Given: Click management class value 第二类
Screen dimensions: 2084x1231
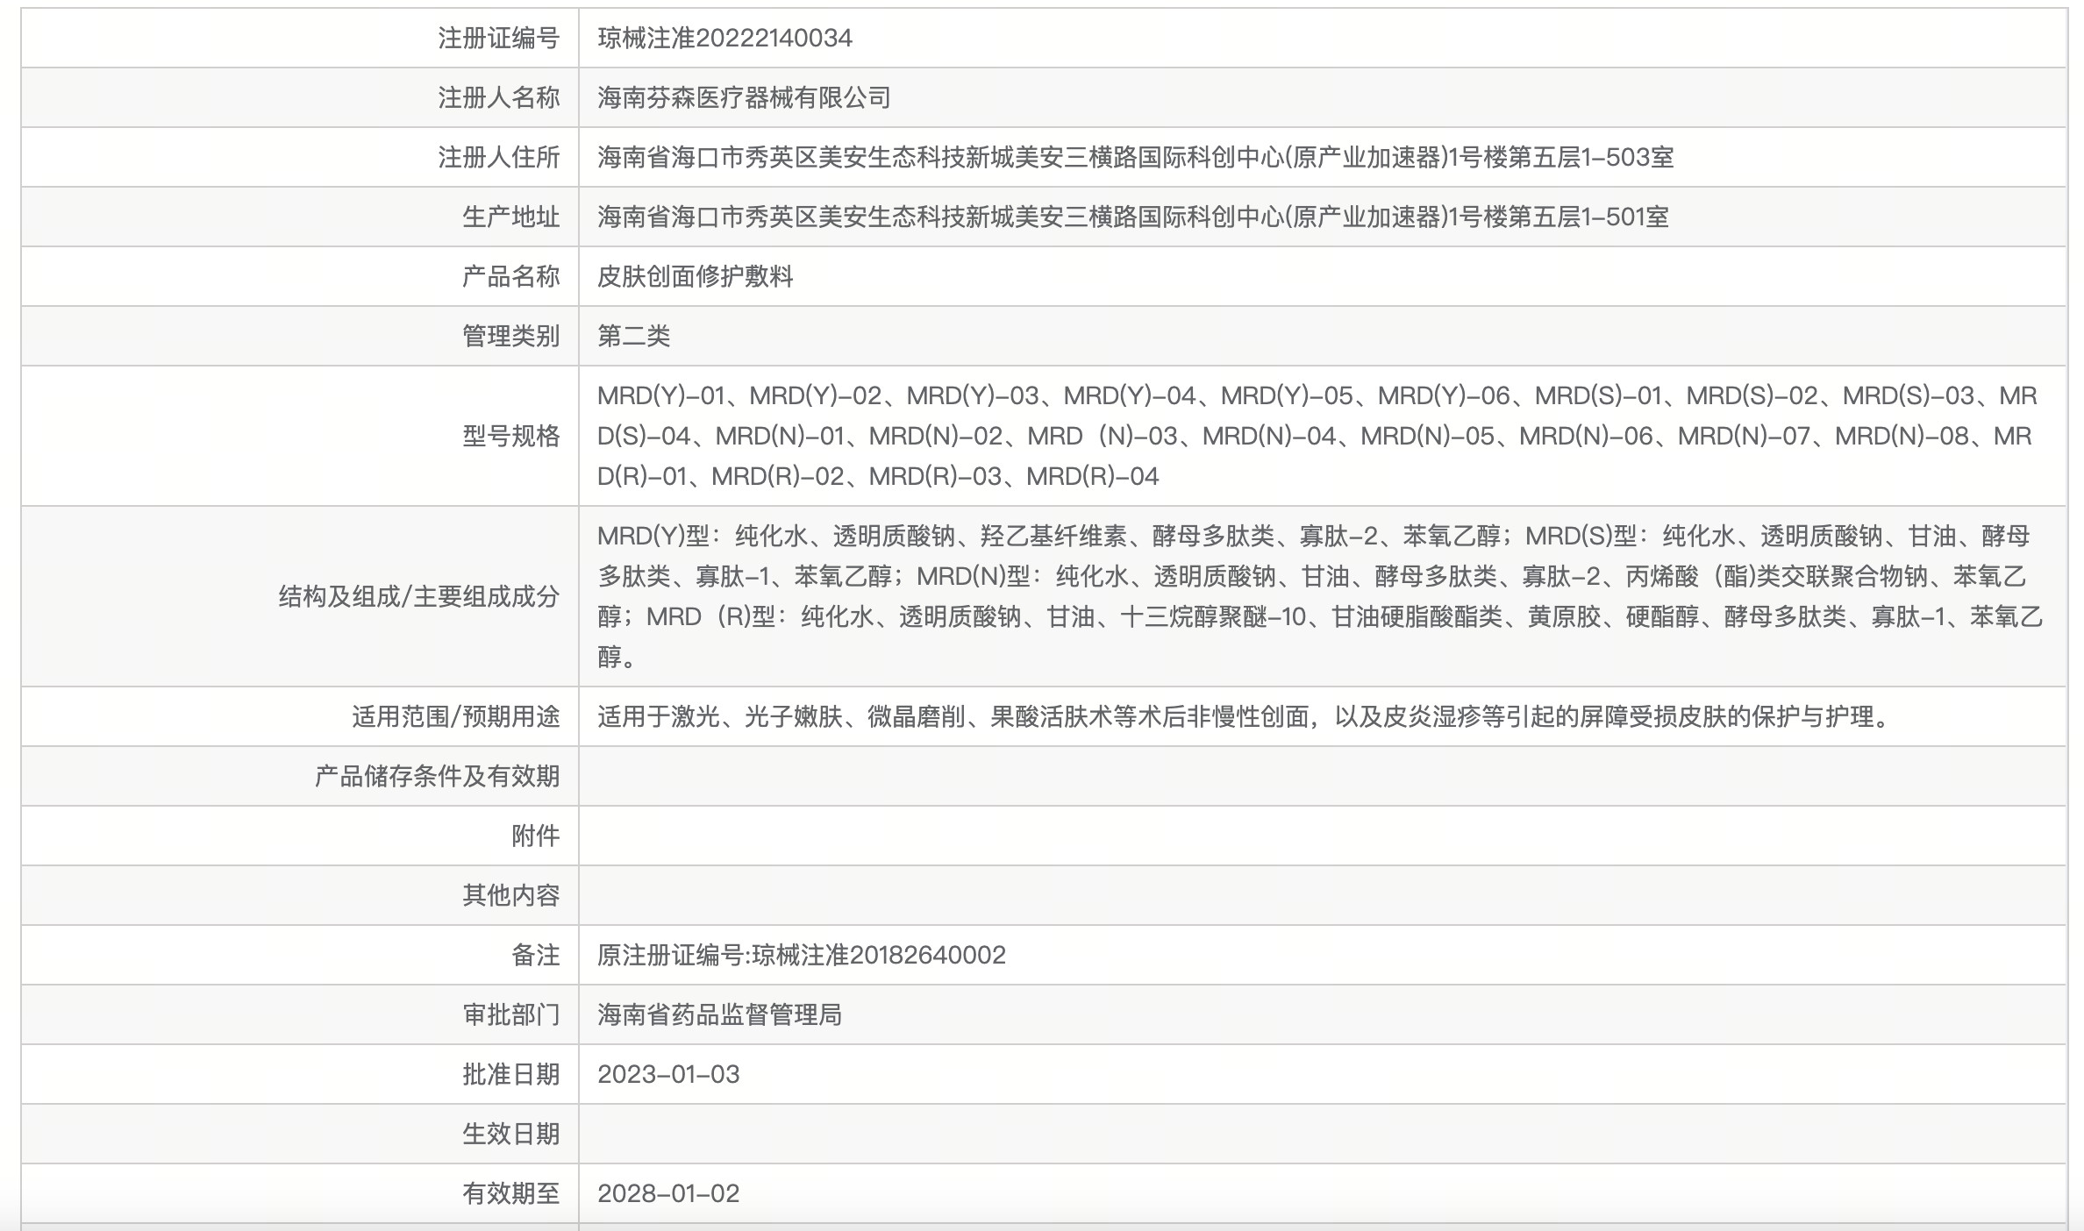Looking at the screenshot, I should click(x=633, y=336).
